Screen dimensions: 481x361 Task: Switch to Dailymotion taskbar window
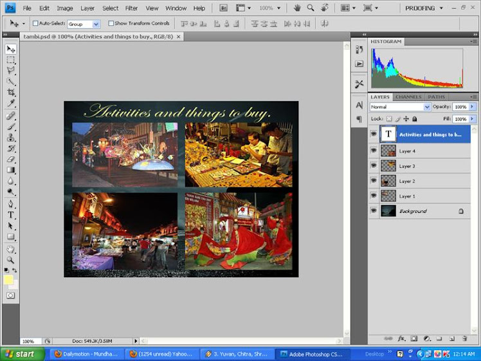pos(87,354)
